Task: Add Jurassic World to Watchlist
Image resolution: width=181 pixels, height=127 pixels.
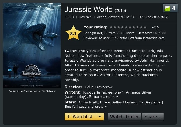Action: tap(80, 117)
